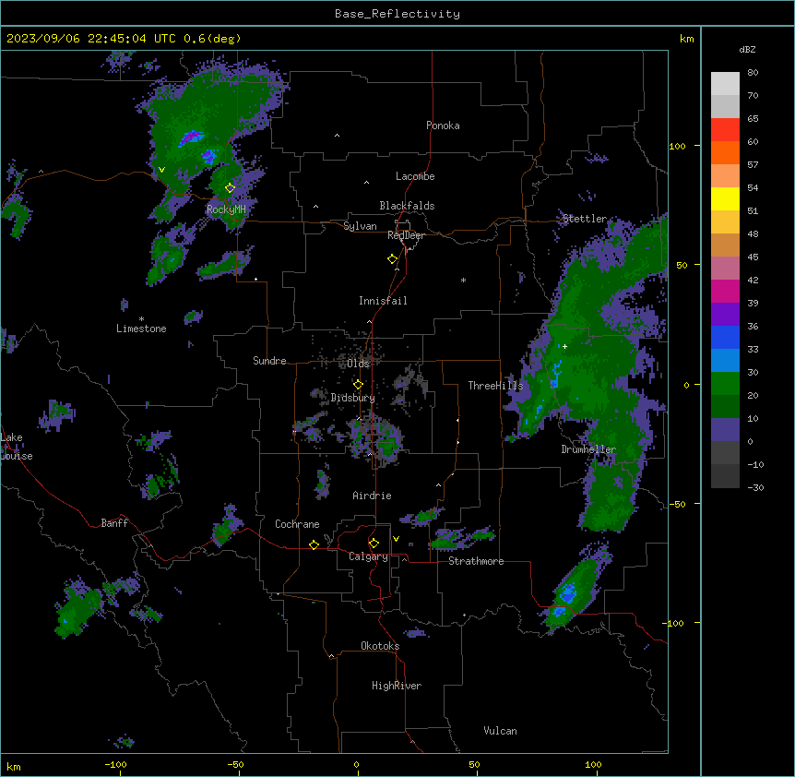Click the -30 dBZ value at legend bottom
795x777 pixels.
(755, 488)
